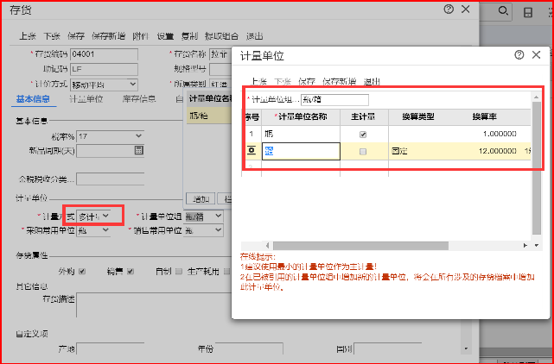Click 提取组合 in the 存货 toolbar
This screenshot has height=364, width=554.
[x=221, y=36]
